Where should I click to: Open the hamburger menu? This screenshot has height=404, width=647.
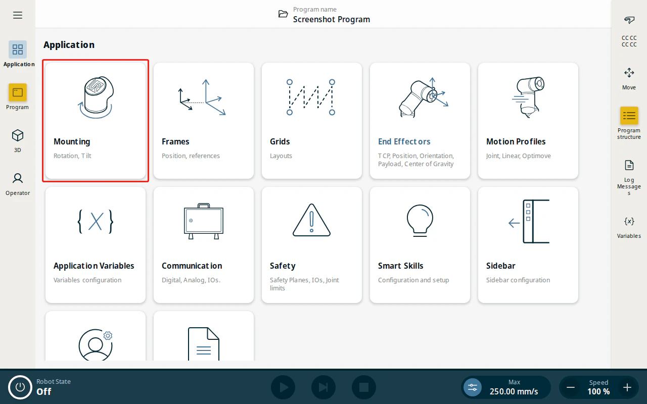(x=18, y=15)
